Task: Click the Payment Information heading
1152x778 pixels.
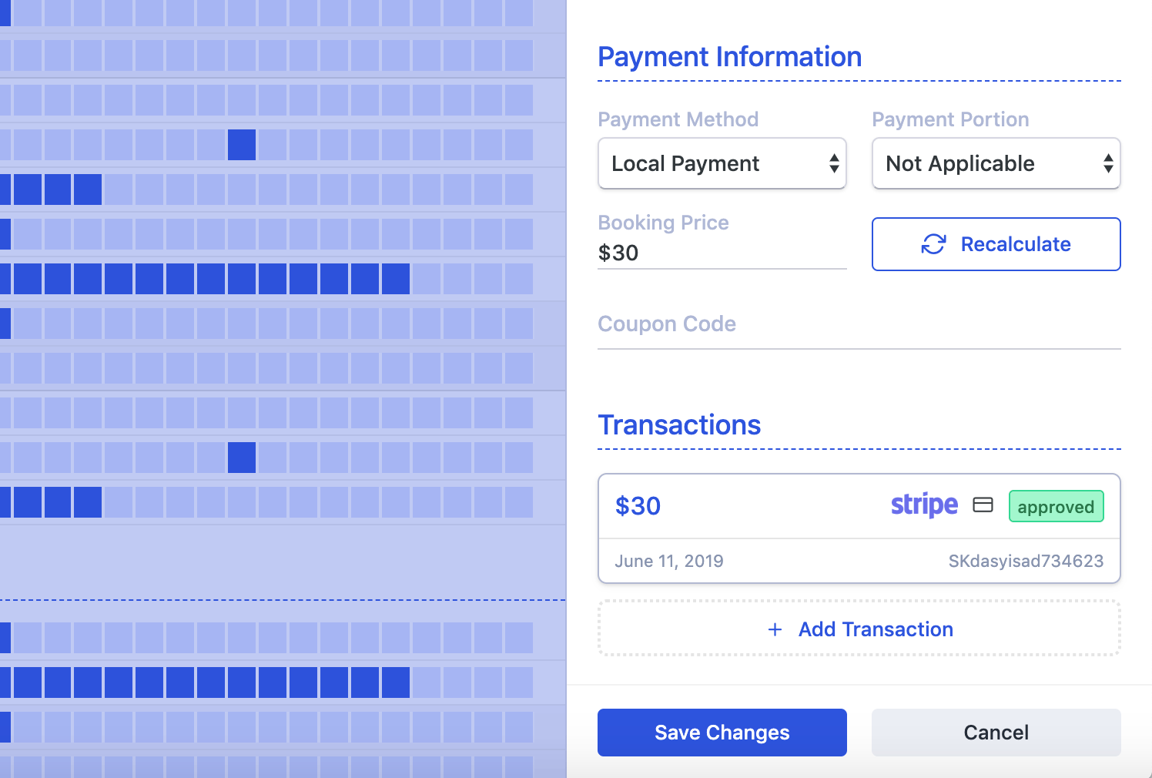Action: click(x=729, y=56)
